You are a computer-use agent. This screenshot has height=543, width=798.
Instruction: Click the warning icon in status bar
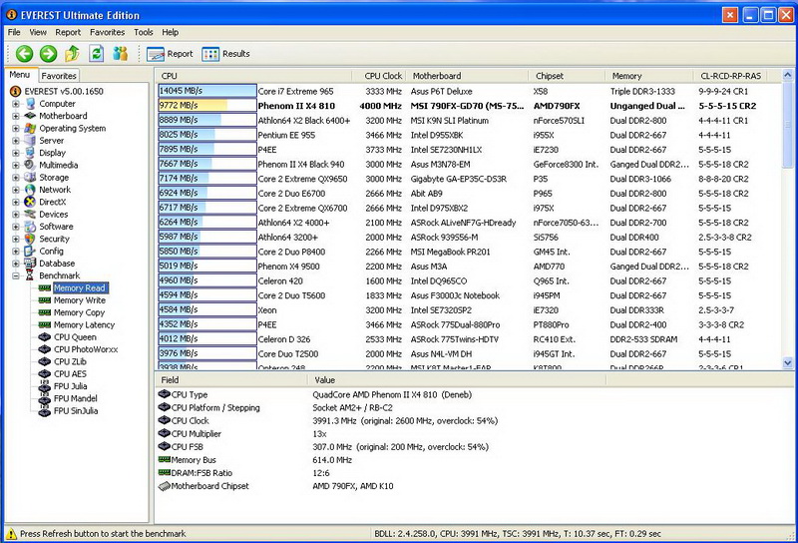11,534
